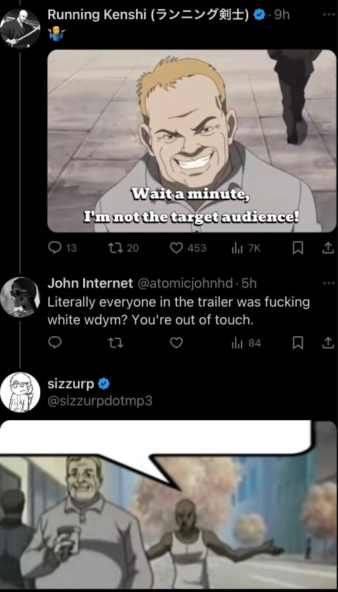Bookmark Running Kenshi's post
Viewport: 338px width, 592px height.
point(298,248)
